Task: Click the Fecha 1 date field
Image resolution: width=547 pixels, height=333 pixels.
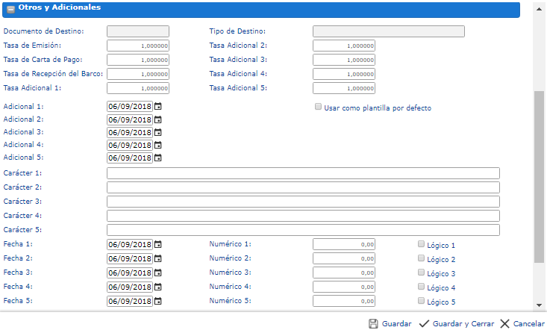Action: pos(130,244)
